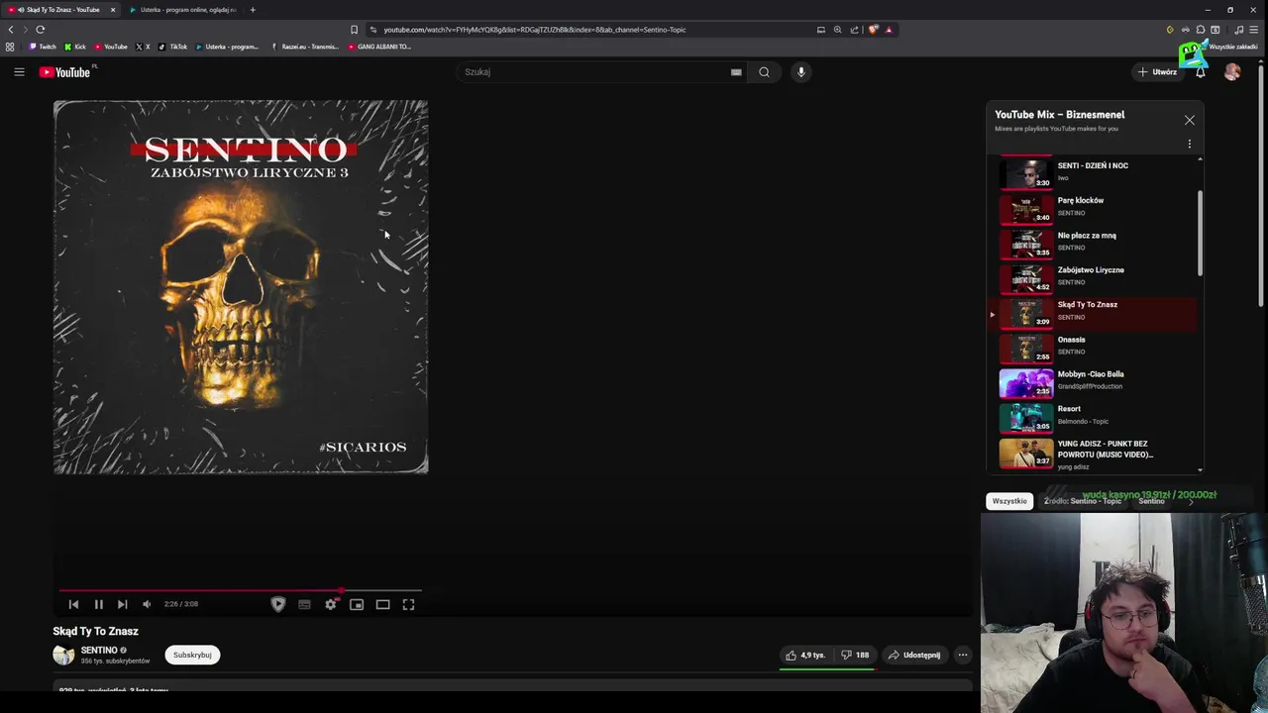Play 'Resort' by Belmondo - Topic

[1094, 418]
